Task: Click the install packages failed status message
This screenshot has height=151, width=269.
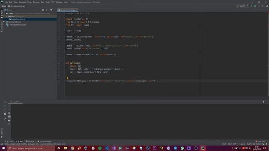Action: [x=34, y=144]
